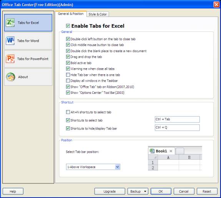Click row 1 header in preview
The height and width of the screenshot is (198, 221).
tap(153, 162)
